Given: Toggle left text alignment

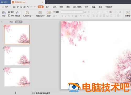Looking at the screenshot, I should (94, 16).
